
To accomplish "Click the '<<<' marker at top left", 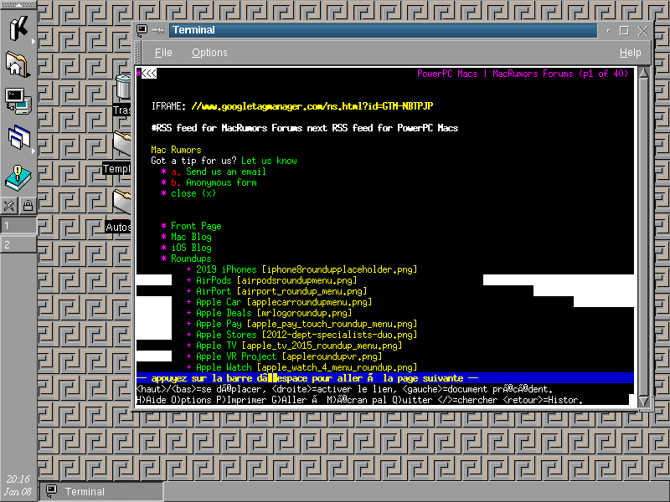I will pos(149,74).
